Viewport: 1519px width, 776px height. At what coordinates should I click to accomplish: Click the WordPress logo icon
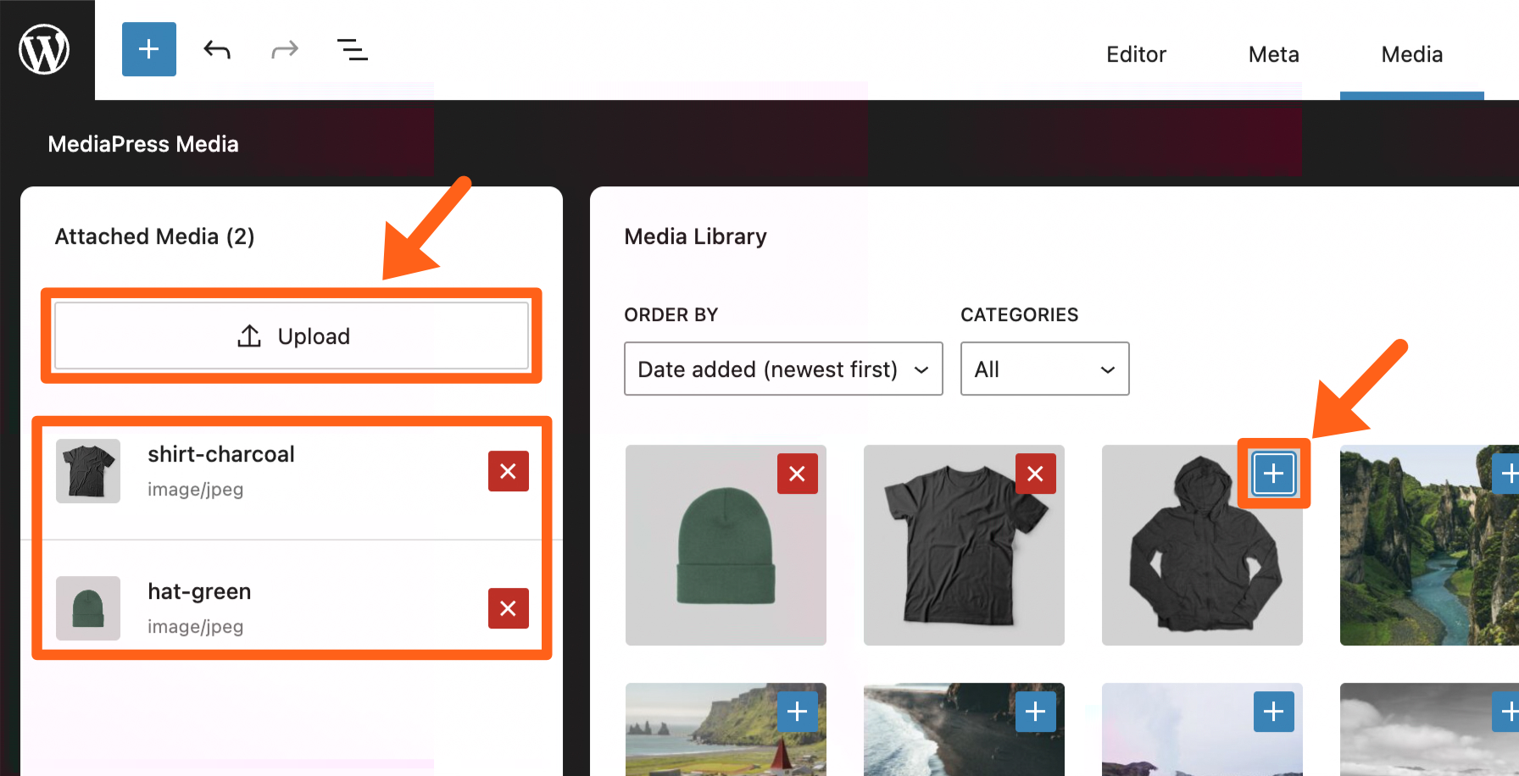pyautogui.click(x=44, y=49)
